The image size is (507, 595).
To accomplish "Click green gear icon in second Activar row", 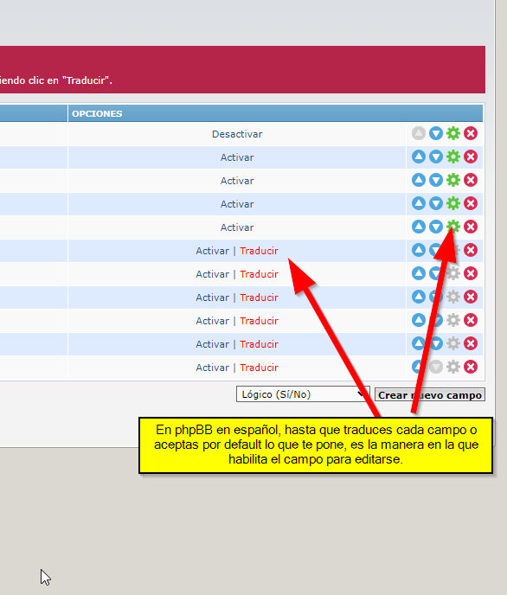I will pyautogui.click(x=453, y=180).
